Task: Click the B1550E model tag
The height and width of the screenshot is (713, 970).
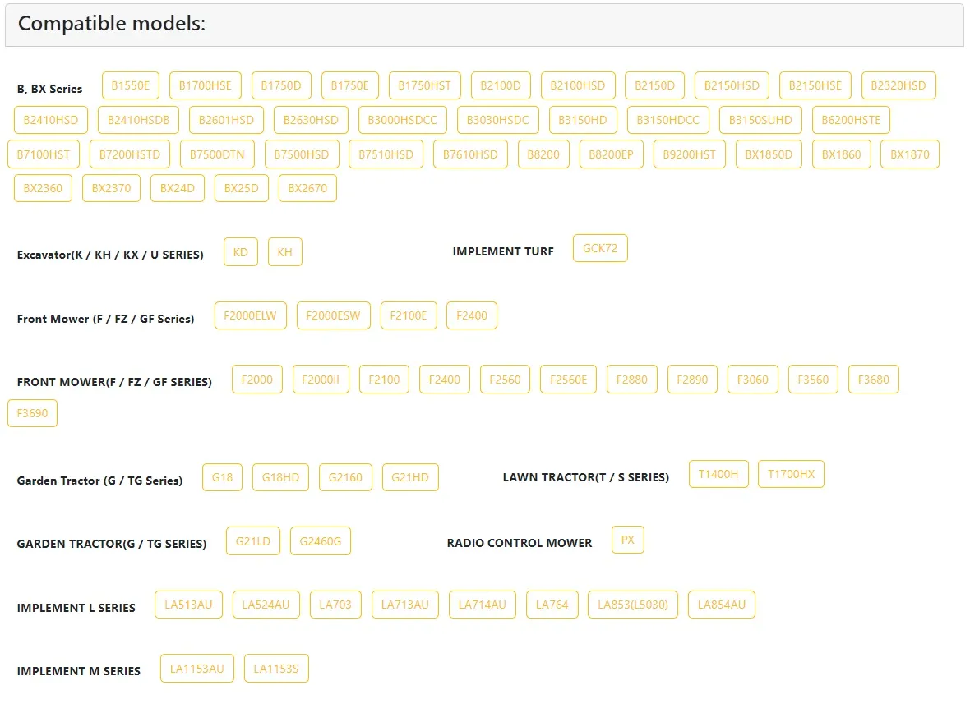Action: click(x=131, y=85)
